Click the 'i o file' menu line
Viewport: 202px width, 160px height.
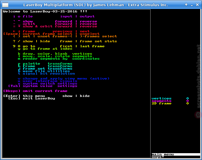pyautogui.click(x=54, y=16)
